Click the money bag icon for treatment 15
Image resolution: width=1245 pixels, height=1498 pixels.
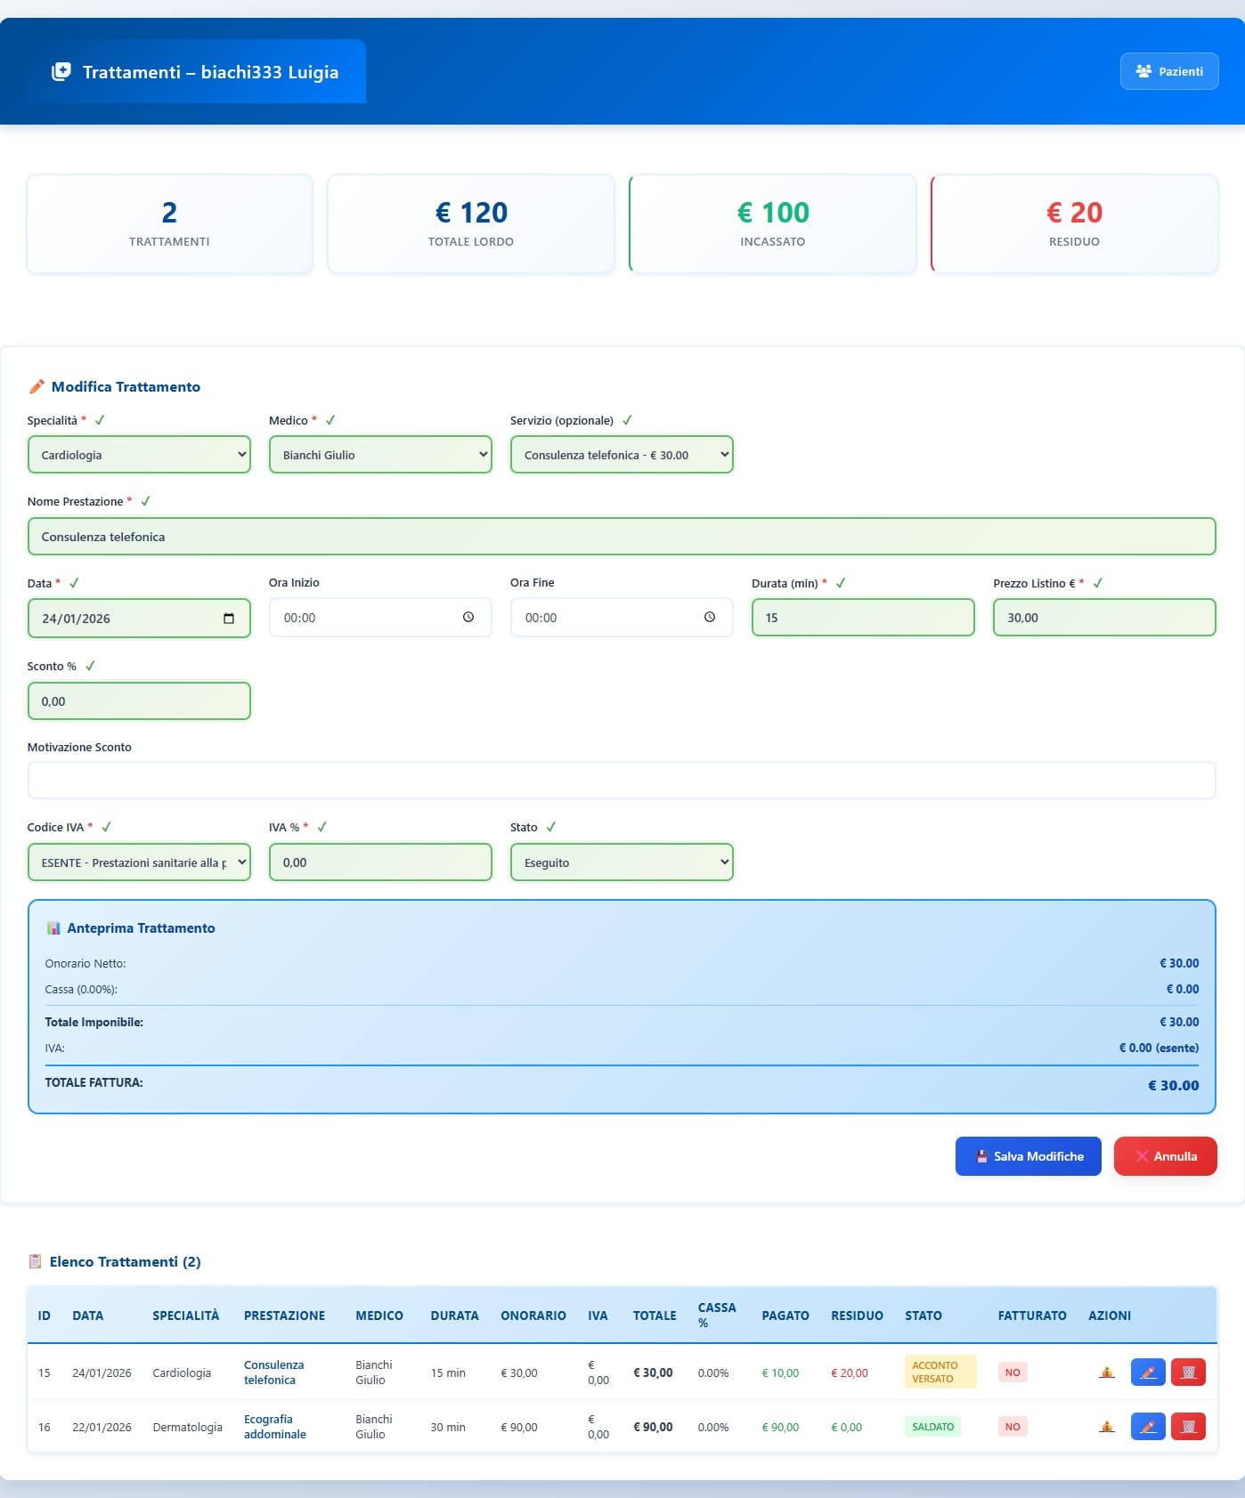[x=1107, y=1372]
